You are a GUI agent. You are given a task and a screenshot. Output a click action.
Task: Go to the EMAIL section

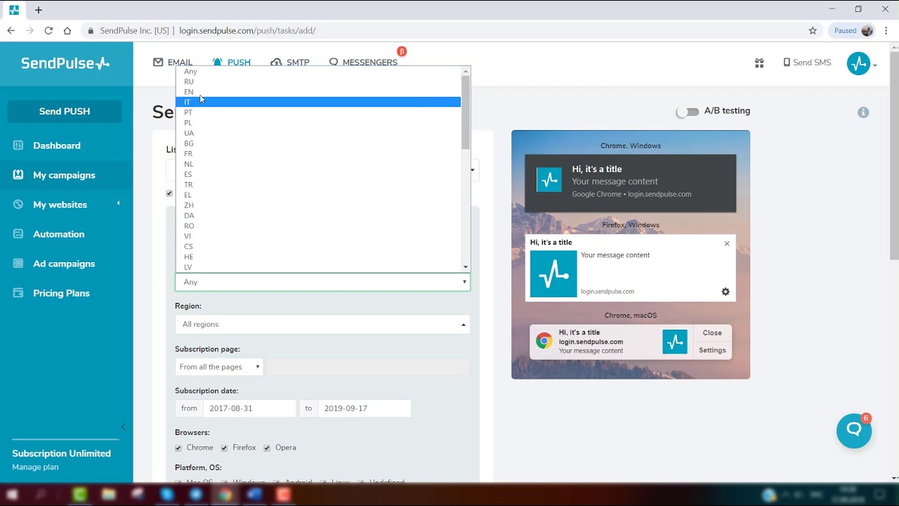point(173,63)
